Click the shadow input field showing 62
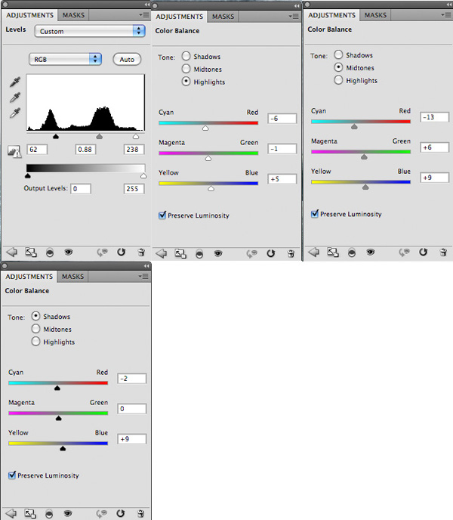The width and height of the screenshot is (453, 520). click(x=37, y=150)
